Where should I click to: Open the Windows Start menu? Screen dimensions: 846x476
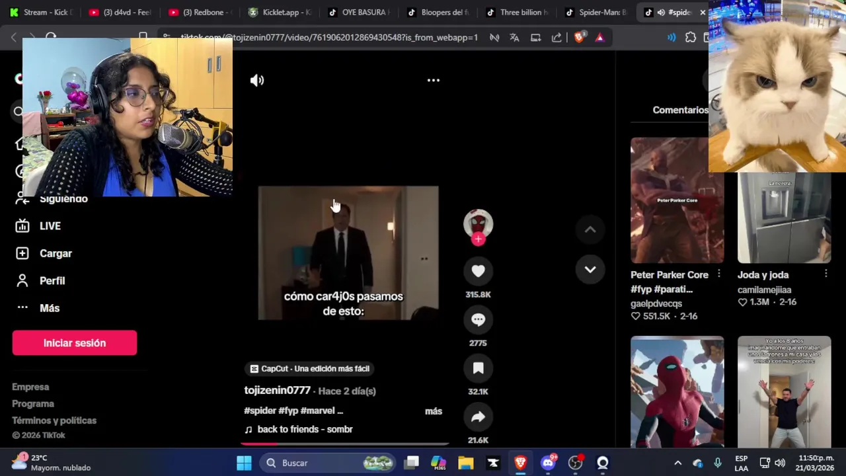(244, 463)
